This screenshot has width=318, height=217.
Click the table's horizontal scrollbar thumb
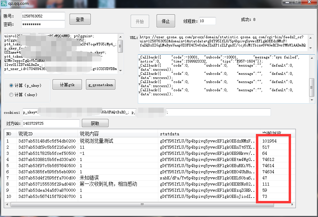142,204
